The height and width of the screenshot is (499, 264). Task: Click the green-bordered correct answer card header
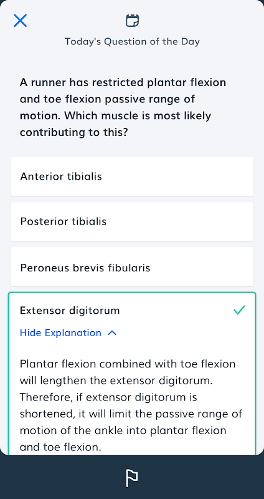pos(132,310)
